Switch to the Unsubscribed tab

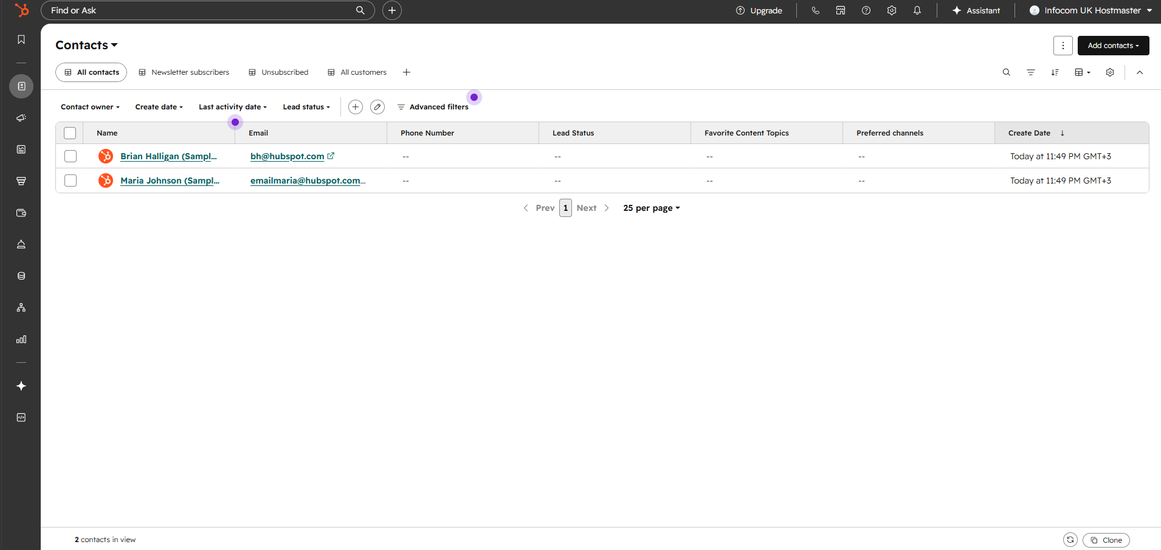pos(278,72)
